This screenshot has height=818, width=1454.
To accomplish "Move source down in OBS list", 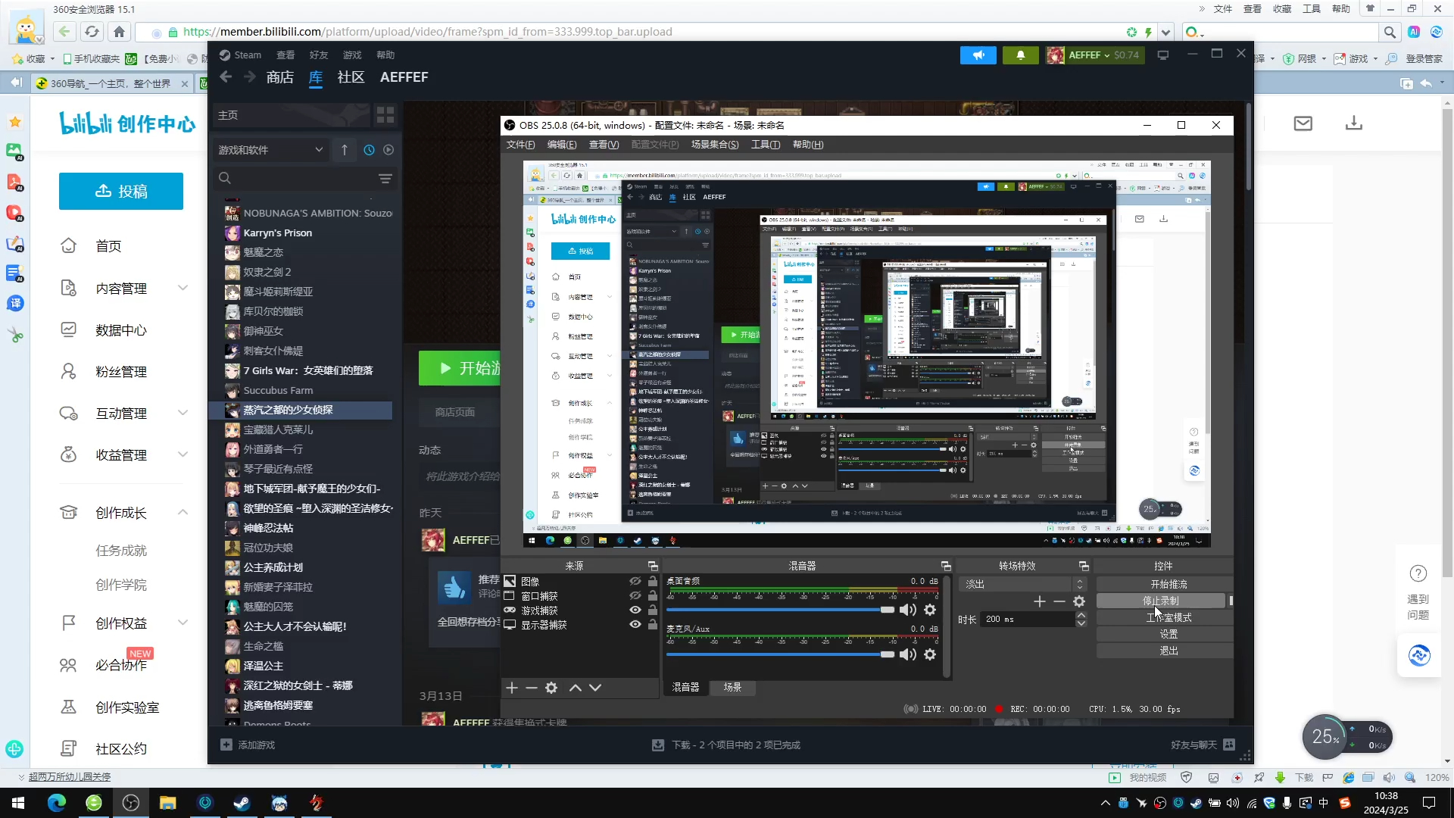I will coord(595,688).
